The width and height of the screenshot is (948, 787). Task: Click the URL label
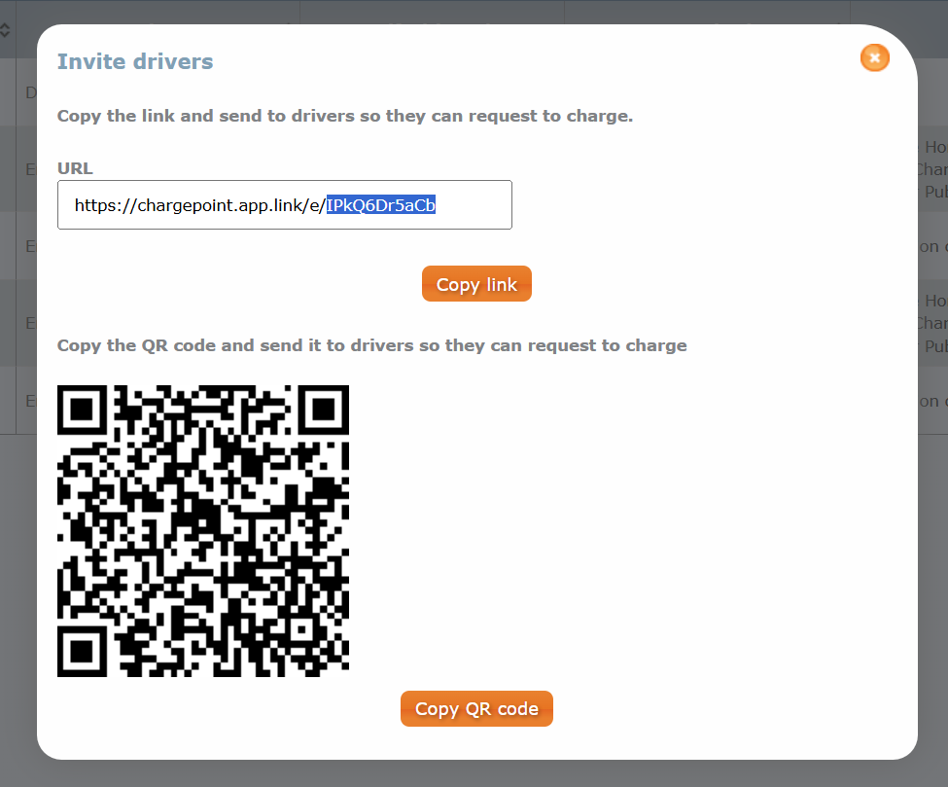tap(75, 168)
